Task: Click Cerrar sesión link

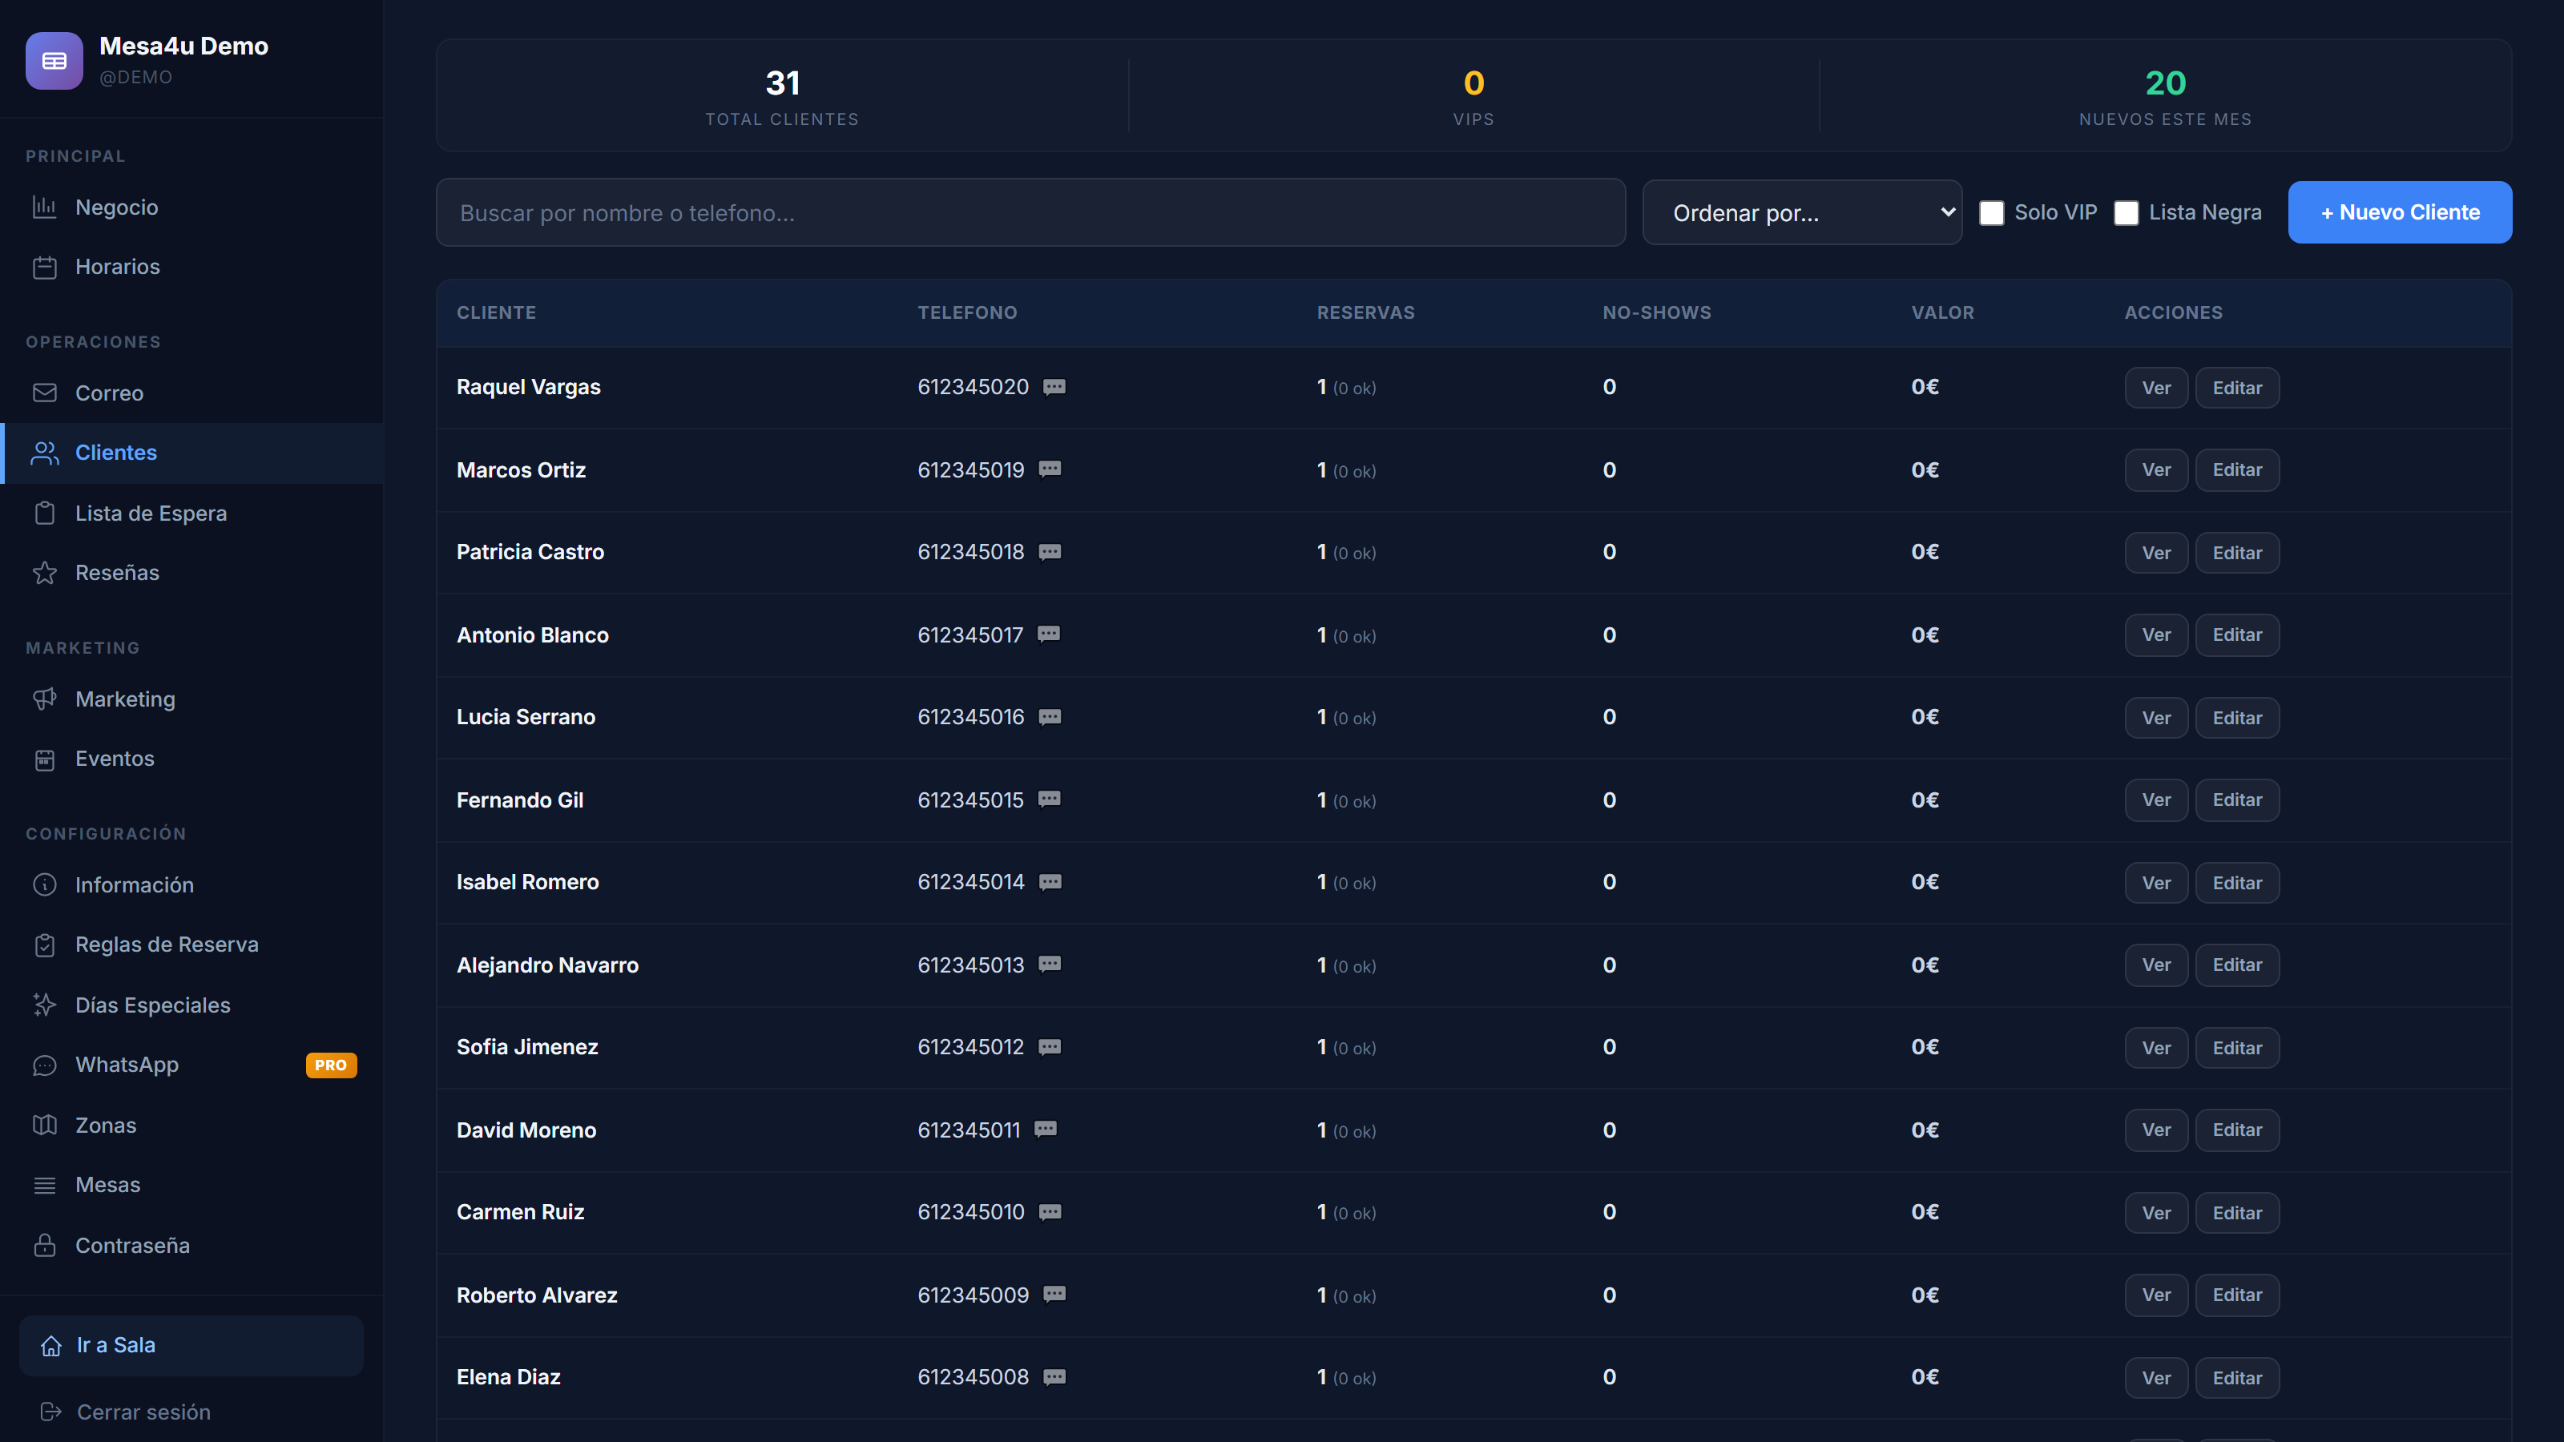Action: tap(143, 1412)
